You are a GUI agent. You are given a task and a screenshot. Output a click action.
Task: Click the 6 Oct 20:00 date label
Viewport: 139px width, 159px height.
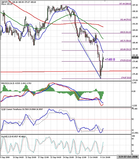(x=105, y=157)
